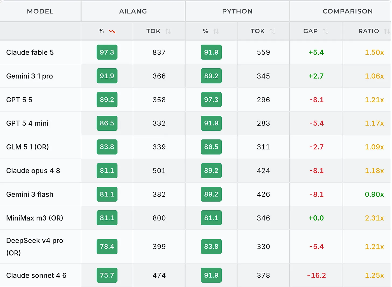The height and width of the screenshot is (287, 392).
Task: Click the -16.2 gap value
Action: [316, 275]
